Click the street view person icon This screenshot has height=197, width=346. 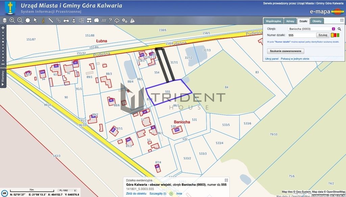coord(74,21)
